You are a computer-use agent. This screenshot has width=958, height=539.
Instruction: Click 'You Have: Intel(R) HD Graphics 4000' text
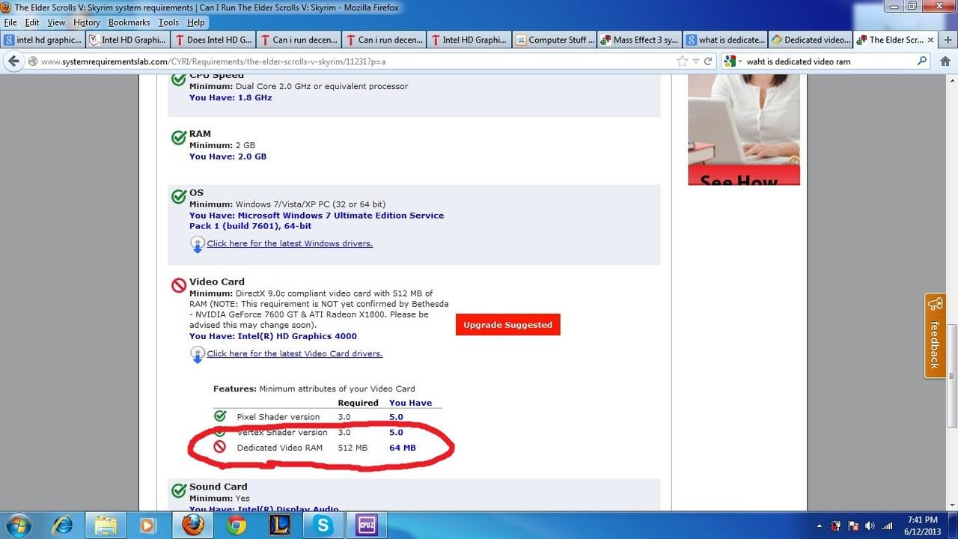[x=272, y=336]
